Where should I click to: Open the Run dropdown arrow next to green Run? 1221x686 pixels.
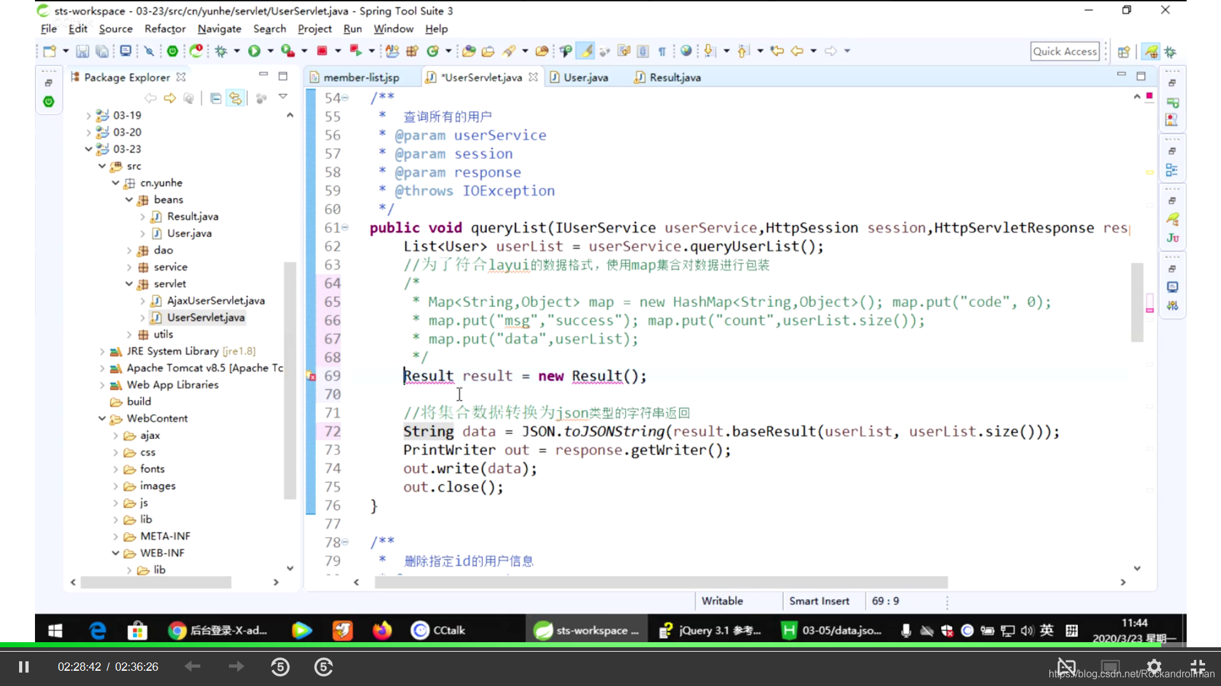[x=270, y=51]
